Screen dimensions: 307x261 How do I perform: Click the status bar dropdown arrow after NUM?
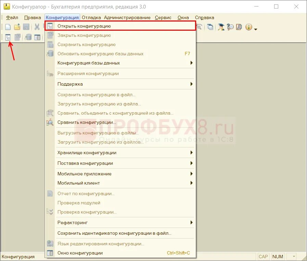click(x=294, y=257)
